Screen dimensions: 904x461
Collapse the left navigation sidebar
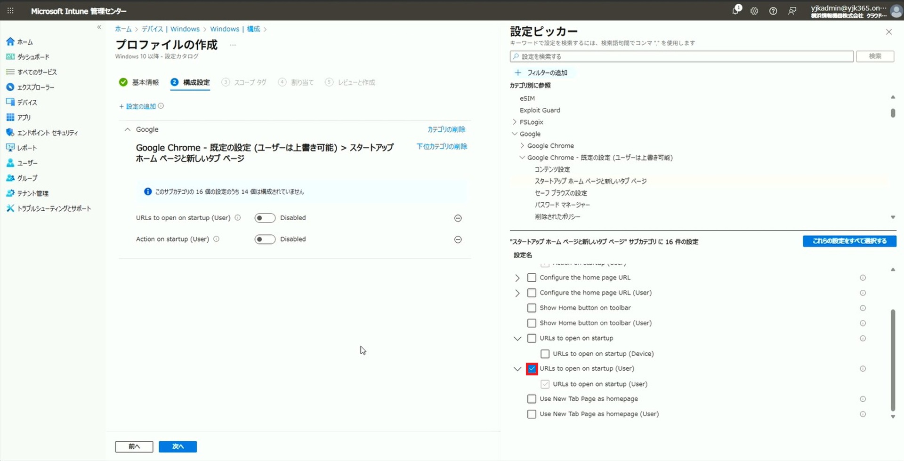[x=99, y=27]
